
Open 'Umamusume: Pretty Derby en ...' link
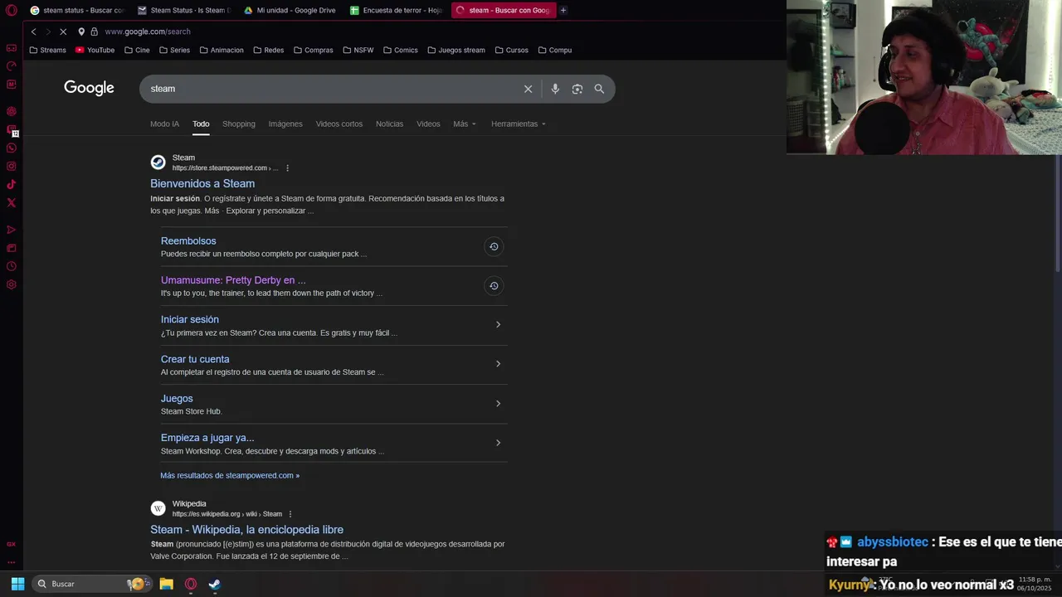(233, 280)
